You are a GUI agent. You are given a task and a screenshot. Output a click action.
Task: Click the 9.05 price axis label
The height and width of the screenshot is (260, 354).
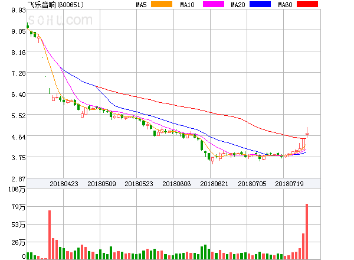pyautogui.click(x=19, y=31)
